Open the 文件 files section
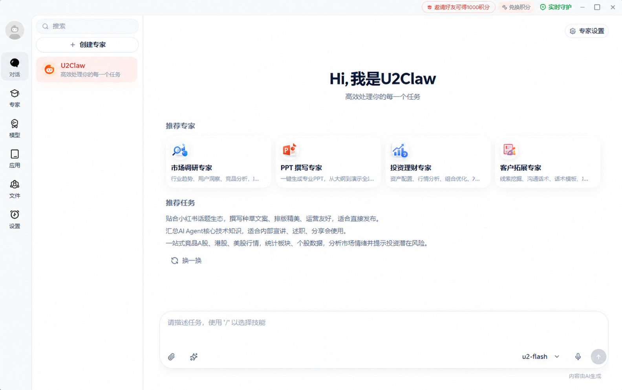 tap(15, 189)
